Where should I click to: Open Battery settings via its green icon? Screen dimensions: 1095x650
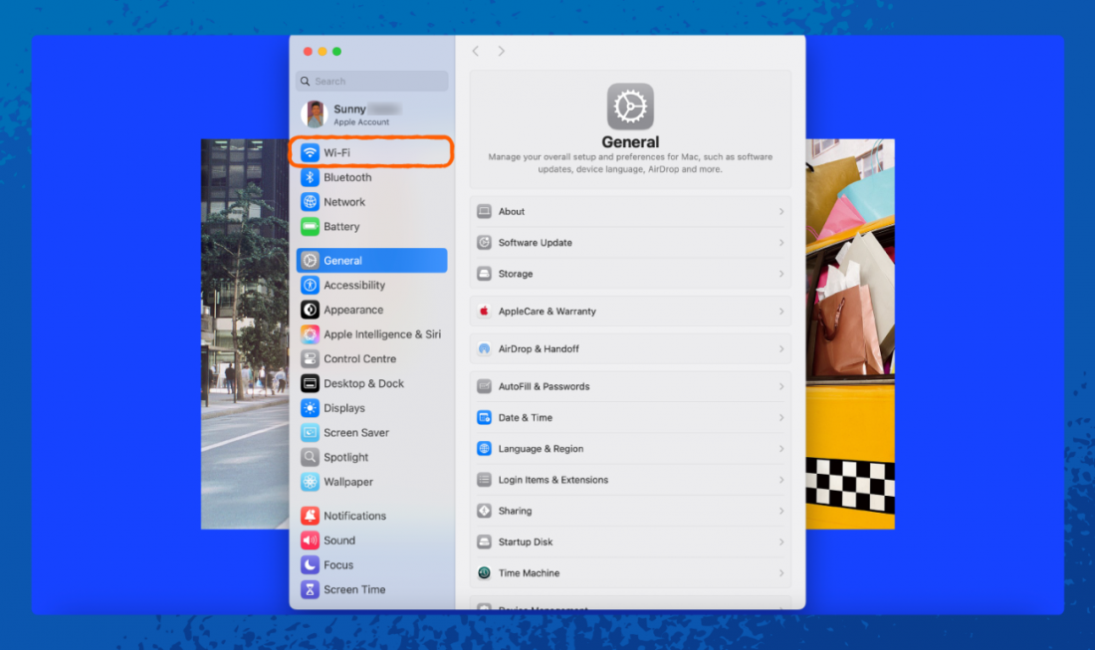click(310, 227)
